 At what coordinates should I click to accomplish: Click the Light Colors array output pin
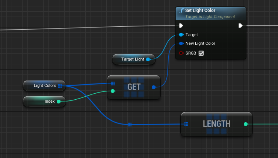tap(60, 86)
